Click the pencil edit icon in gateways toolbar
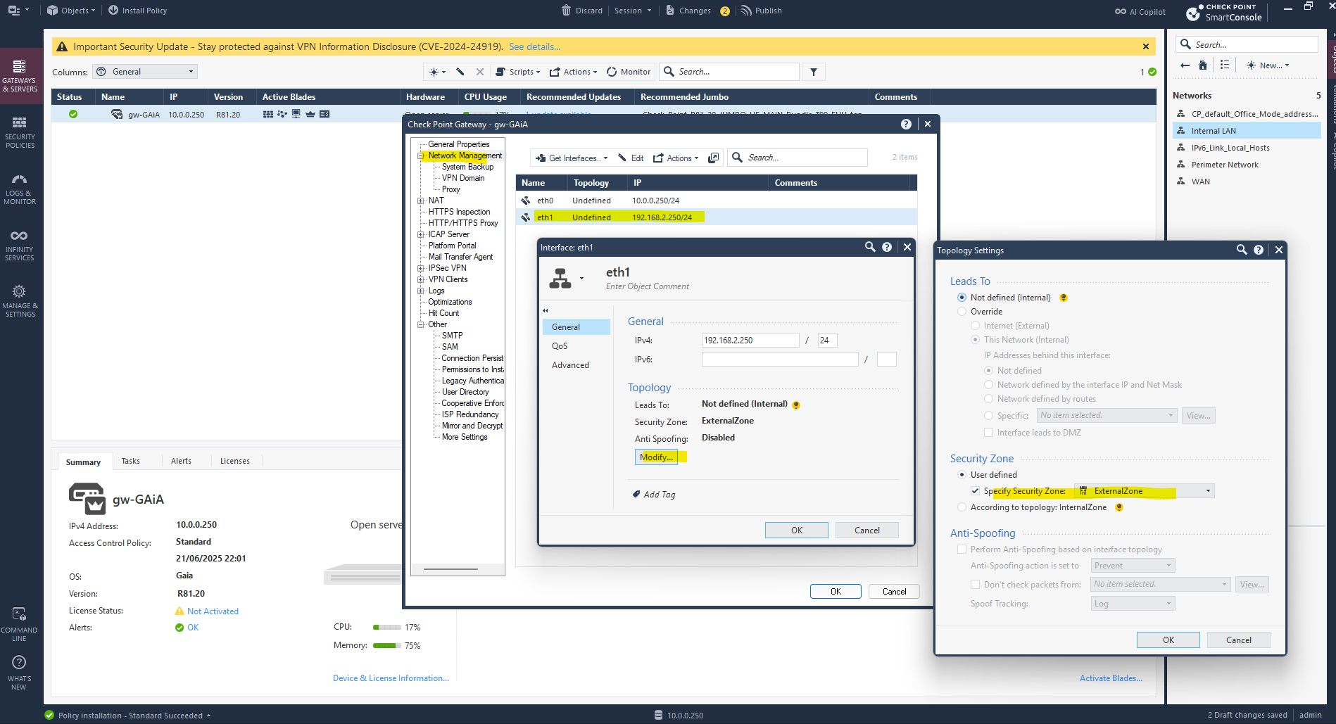The width and height of the screenshot is (1336, 724). (x=460, y=72)
